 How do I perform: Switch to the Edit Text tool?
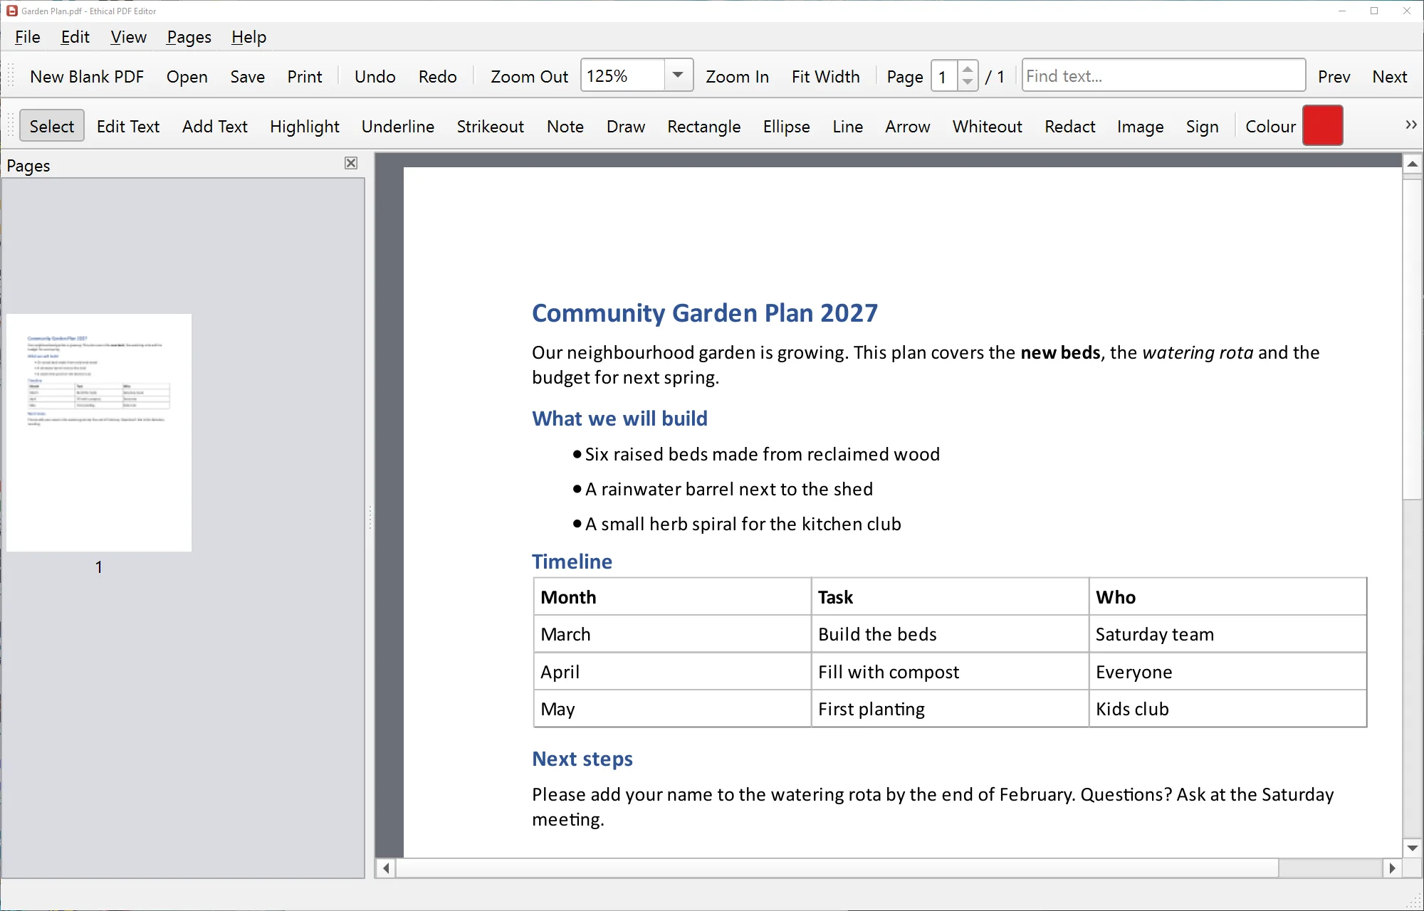[x=128, y=126]
